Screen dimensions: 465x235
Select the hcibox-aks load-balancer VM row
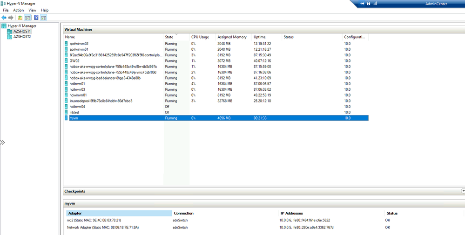click(216, 78)
